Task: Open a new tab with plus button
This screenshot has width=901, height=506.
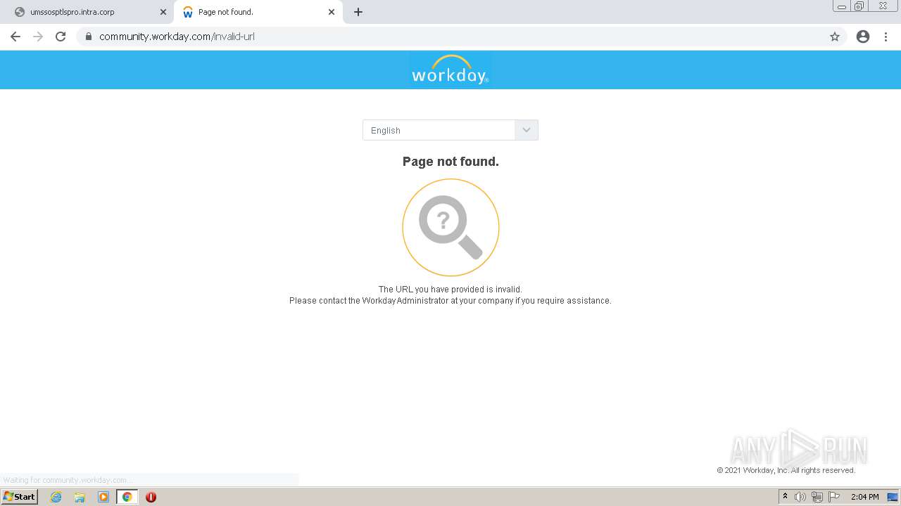Action: point(358,12)
